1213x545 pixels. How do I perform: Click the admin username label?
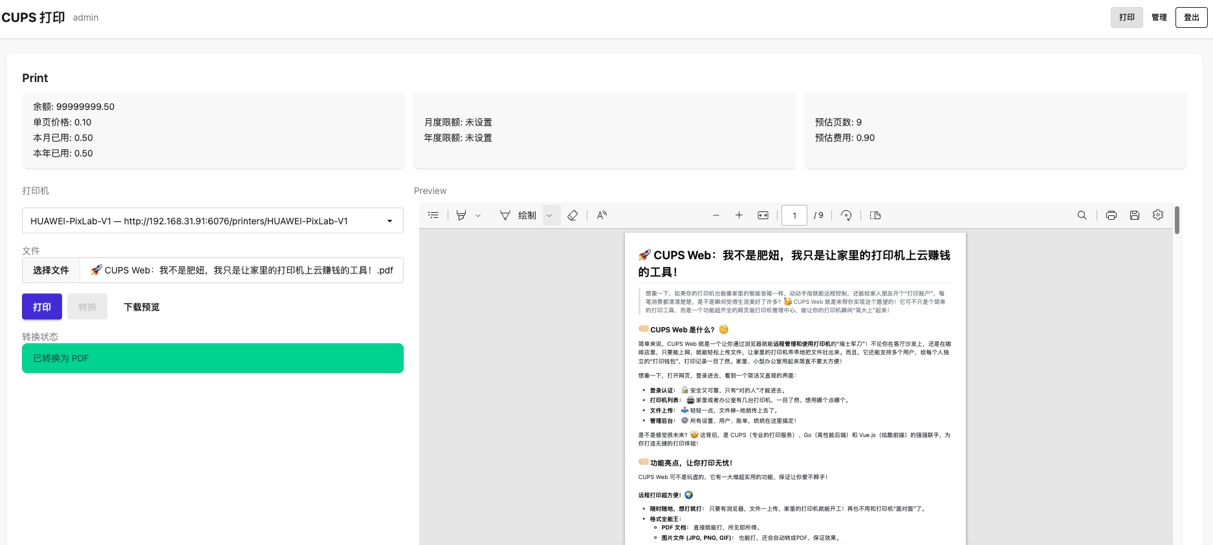(85, 17)
